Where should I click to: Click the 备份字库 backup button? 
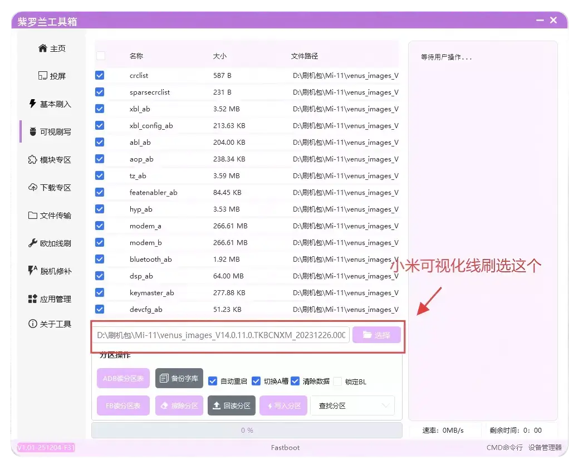point(179,378)
